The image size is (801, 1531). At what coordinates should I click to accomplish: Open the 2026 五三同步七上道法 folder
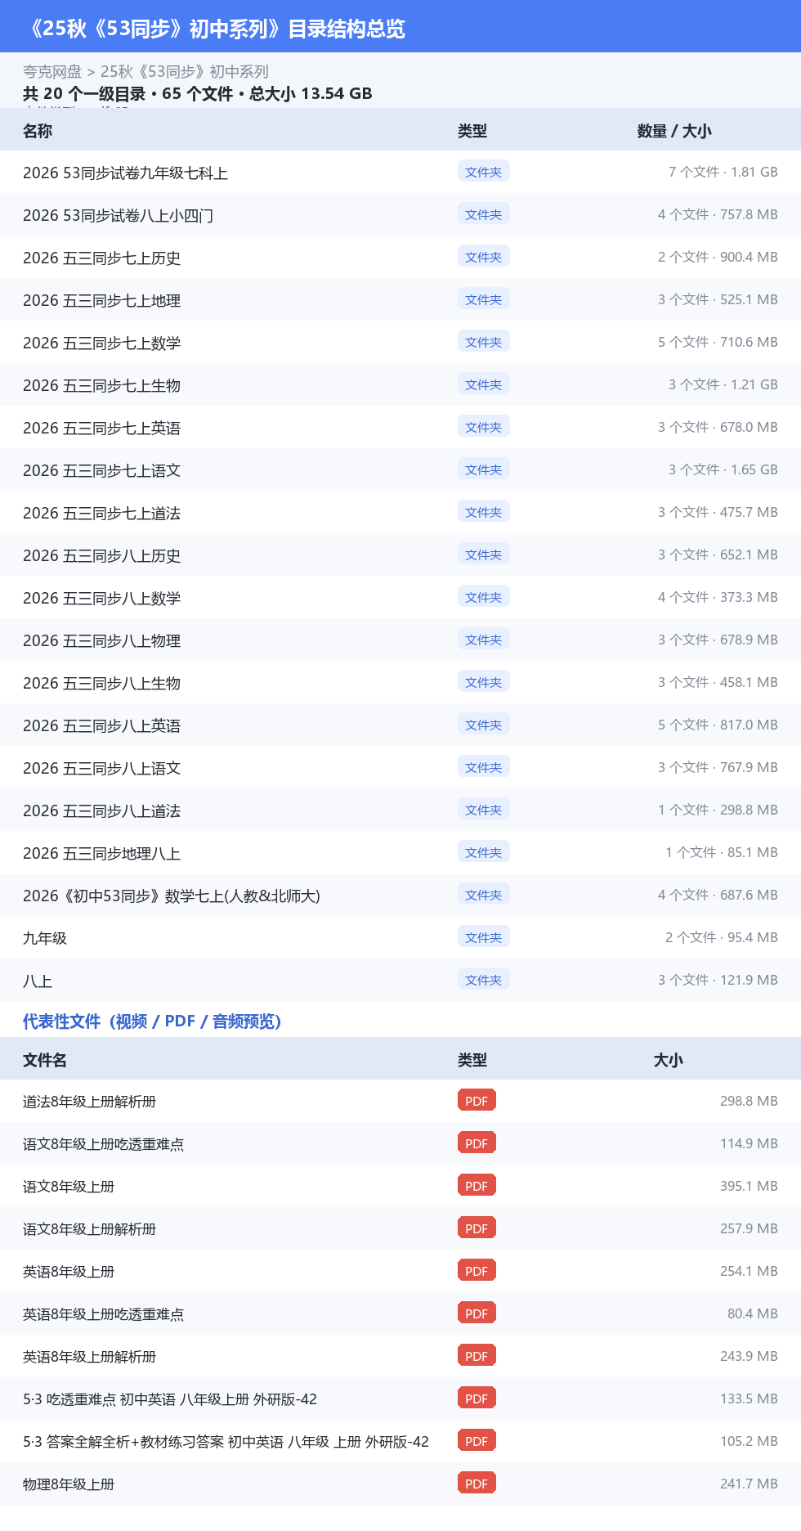coord(101,513)
